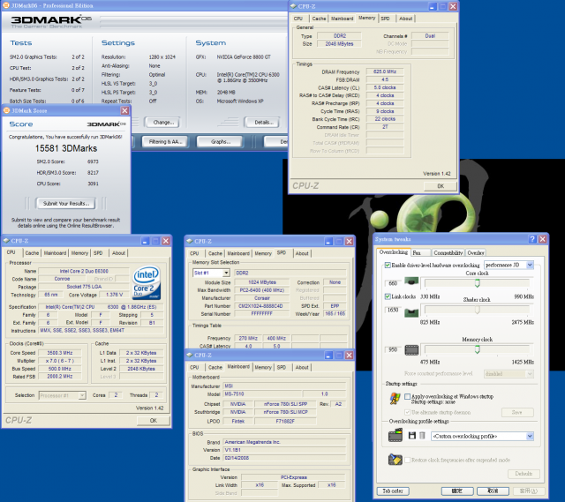
Task: Switch to Compatibility tab in System tweaks
Action: (448, 253)
